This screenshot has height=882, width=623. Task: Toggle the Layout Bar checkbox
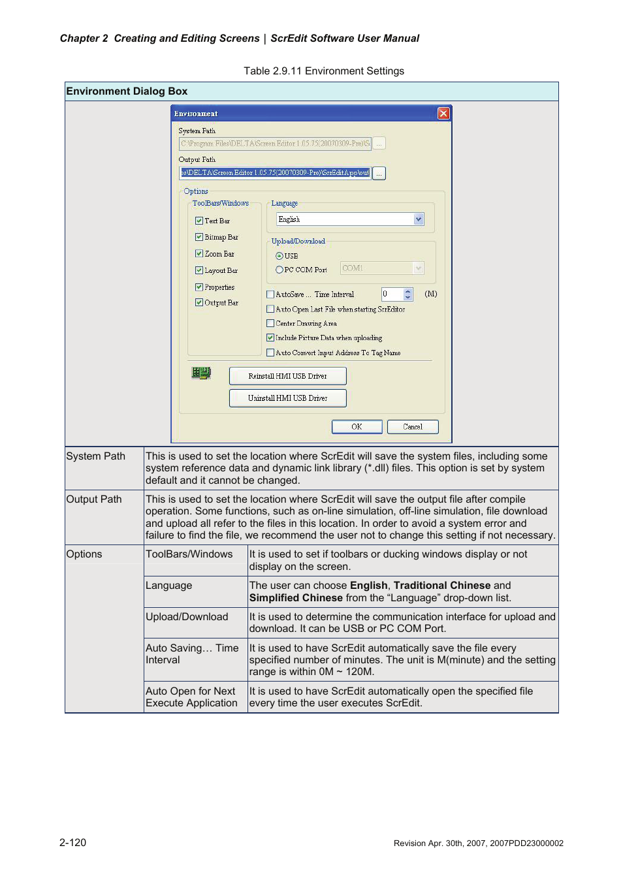point(199,270)
